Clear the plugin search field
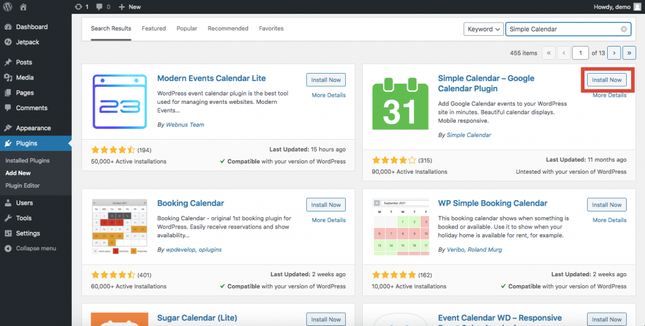645x326 pixels. coord(624,29)
